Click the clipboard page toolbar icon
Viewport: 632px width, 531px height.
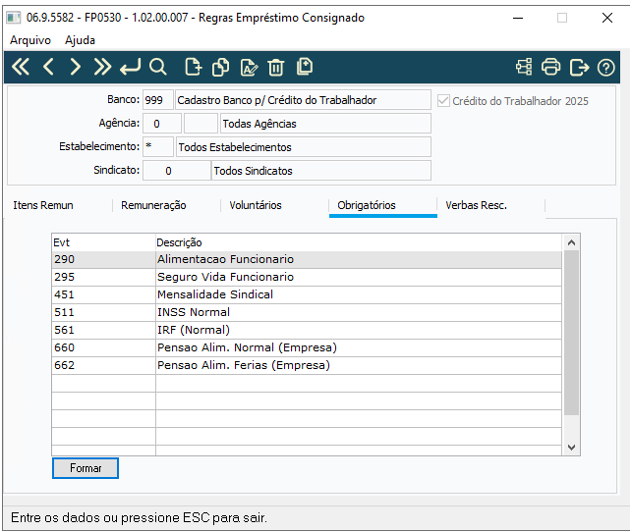305,67
